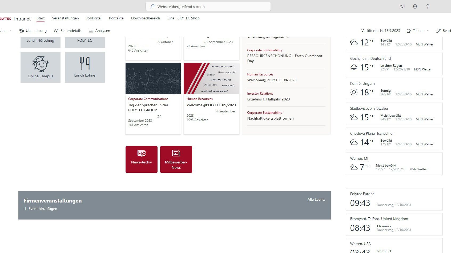451x253 pixels.
Task: Click the search magnifier icon
Action: 152,6
